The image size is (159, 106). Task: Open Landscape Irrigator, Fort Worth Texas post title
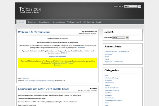tap(44, 89)
